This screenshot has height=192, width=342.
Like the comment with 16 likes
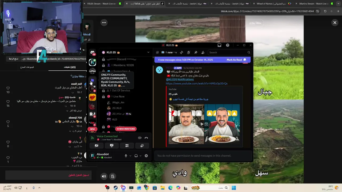8,102
